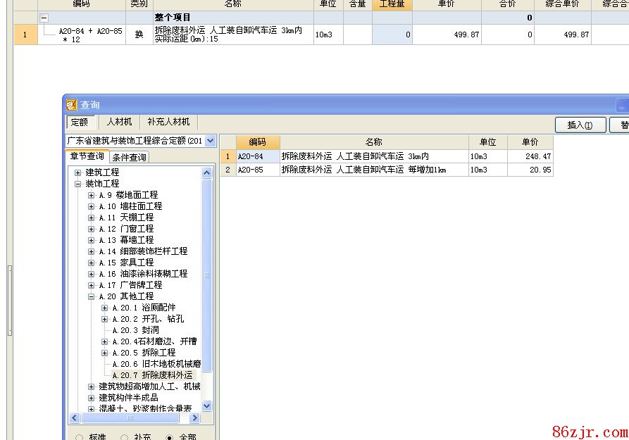Screen dimensions: 629x440
Task: Select the A.20.3 封洞 tree item
Action: click(x=135, y=330)
